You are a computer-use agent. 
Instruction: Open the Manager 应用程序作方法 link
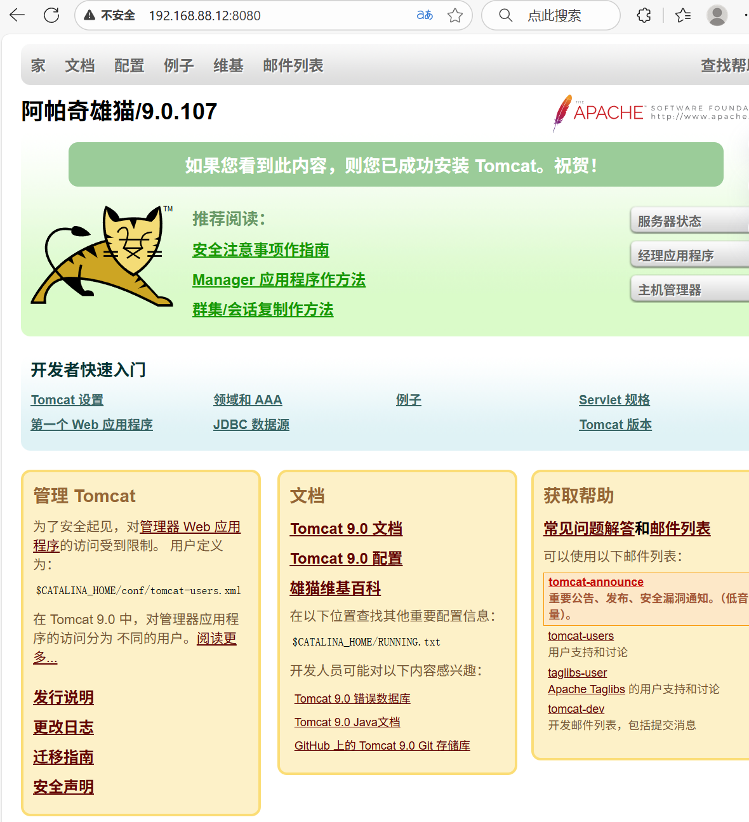(279, 280)
